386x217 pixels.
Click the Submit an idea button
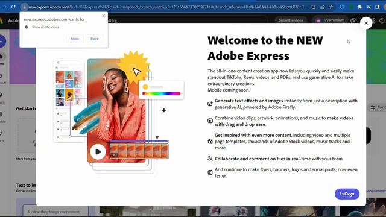[x=291, y=20]
